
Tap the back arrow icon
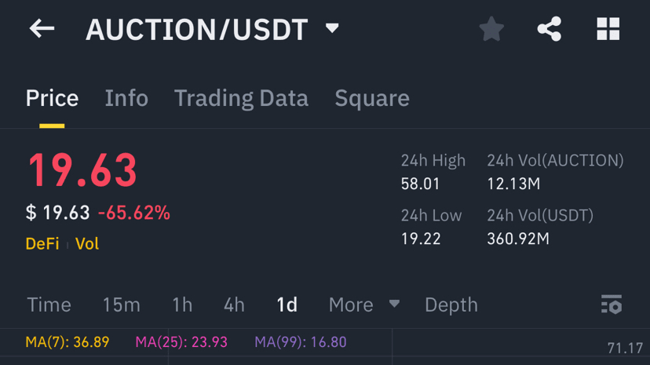pos(42,29)
